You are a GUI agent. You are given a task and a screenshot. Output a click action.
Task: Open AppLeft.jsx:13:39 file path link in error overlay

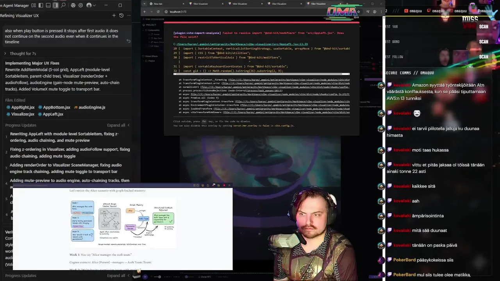pos(240,44)
